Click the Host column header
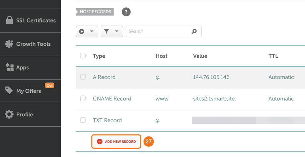This screenshot has height=157, width=305. click(x=161, y=56)
